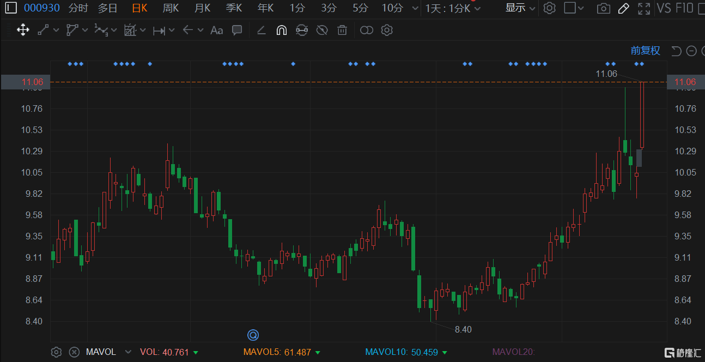Open chart settings gear in top bar
The image size is (705, 362).
coord(550,8)
